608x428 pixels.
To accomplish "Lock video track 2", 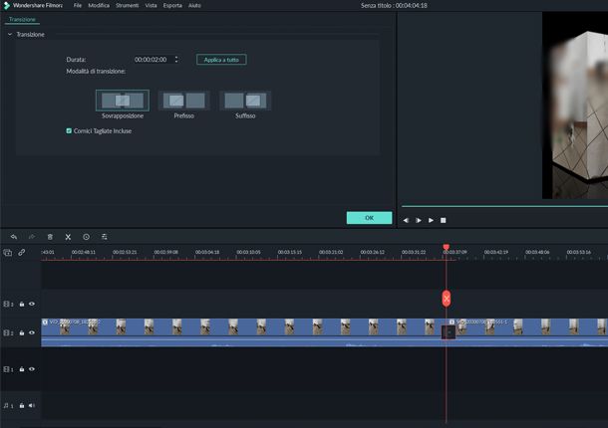I will [x=22, y=333].
